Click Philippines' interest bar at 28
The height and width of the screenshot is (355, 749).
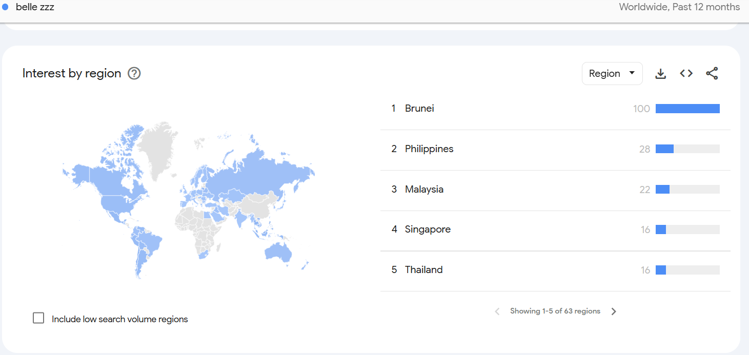[x=664, y=149]
